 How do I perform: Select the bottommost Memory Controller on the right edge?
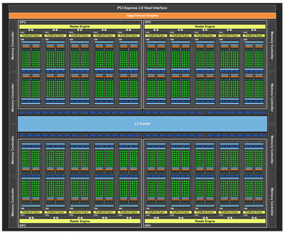point(271,202)
